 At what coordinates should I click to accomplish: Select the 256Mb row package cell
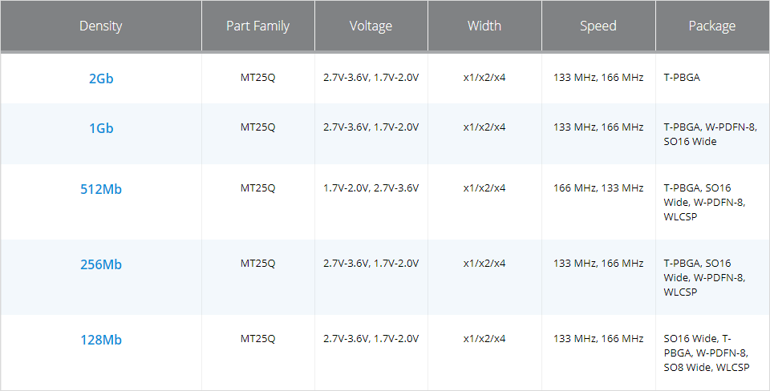(x=703, y=277)
